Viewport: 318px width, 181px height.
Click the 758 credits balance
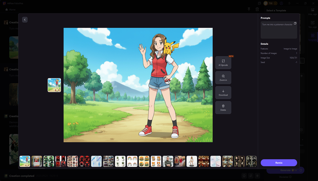click(271, 4)
